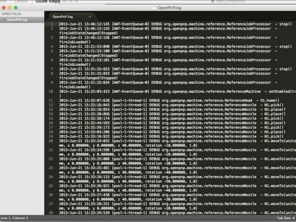
Task: Click line number 10 in the gutter
Action: (x=51, y=91)
